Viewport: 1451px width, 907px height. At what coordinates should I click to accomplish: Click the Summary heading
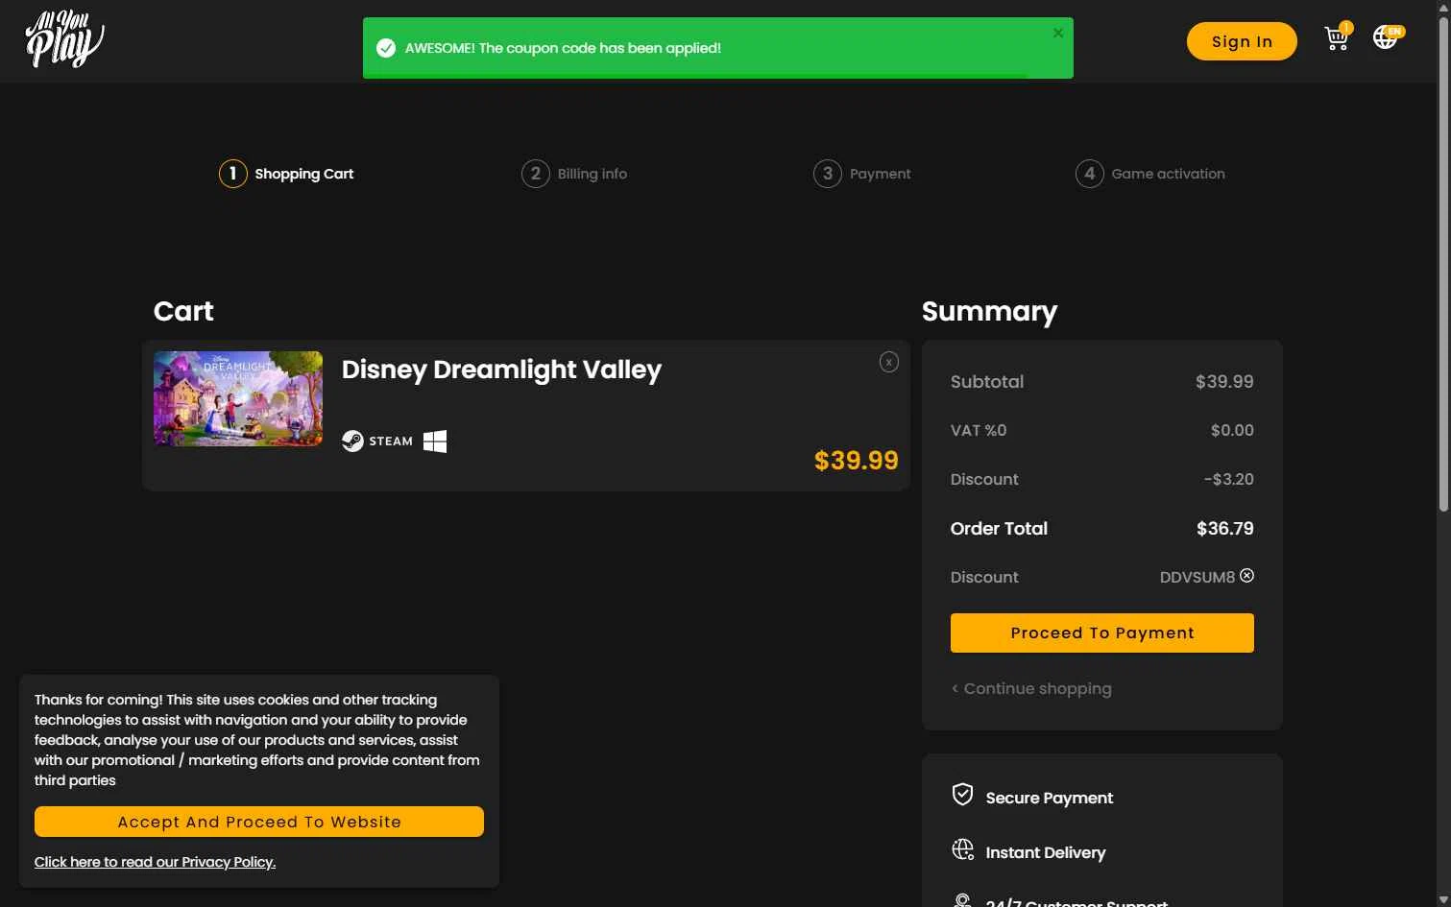pyautogui.click(x=989, y=311)
